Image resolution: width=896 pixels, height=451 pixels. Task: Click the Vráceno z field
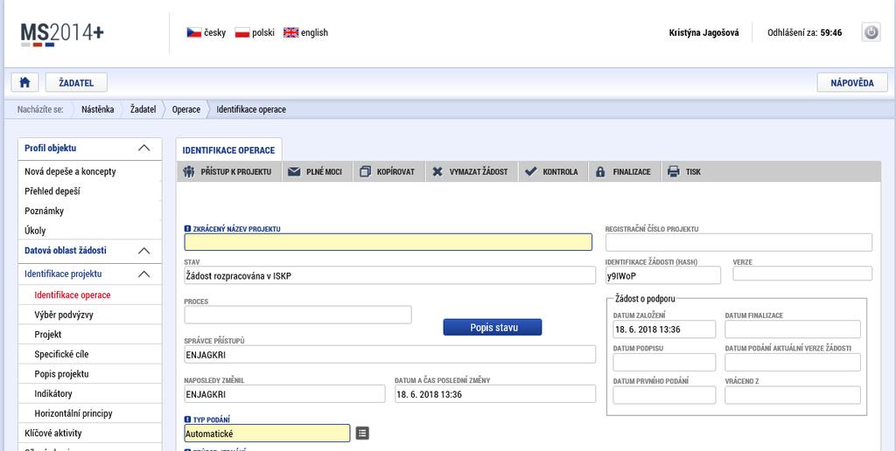(793, 395)
